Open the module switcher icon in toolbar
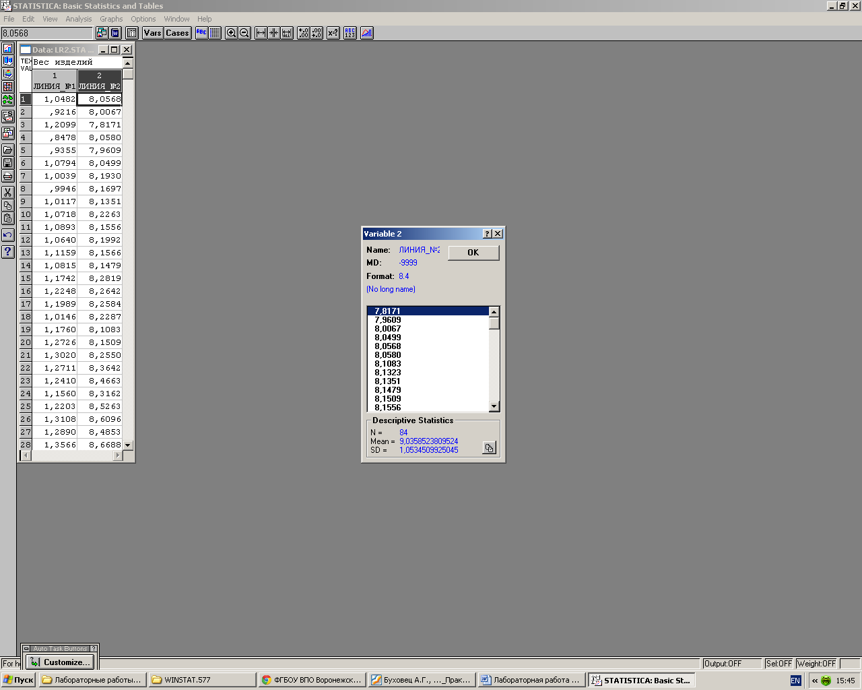This screenshot has height=690, width=862. point(102,33)
